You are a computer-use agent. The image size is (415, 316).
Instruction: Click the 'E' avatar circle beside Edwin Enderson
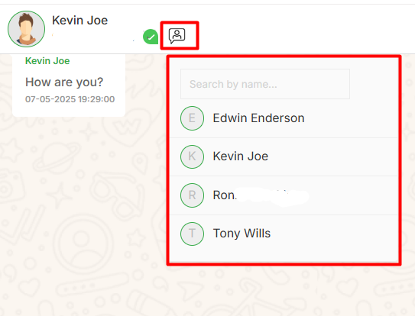[192, 118]
